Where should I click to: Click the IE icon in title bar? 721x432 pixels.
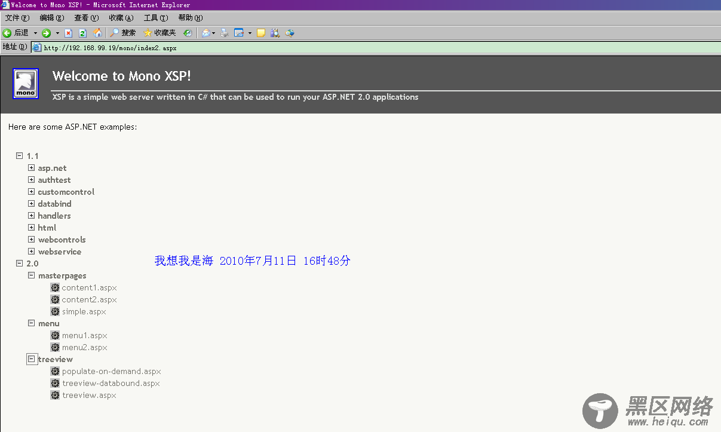pos(5,5)
